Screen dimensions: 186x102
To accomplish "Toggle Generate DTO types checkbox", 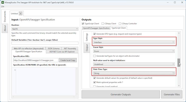I will point(95,34).
